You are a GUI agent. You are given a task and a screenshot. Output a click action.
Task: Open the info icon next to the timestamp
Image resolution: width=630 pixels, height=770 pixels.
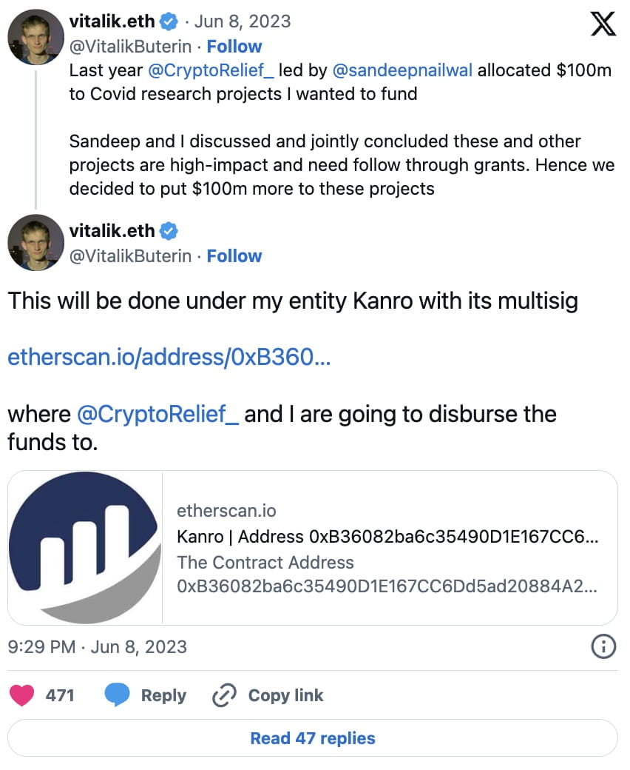(605, 646)
